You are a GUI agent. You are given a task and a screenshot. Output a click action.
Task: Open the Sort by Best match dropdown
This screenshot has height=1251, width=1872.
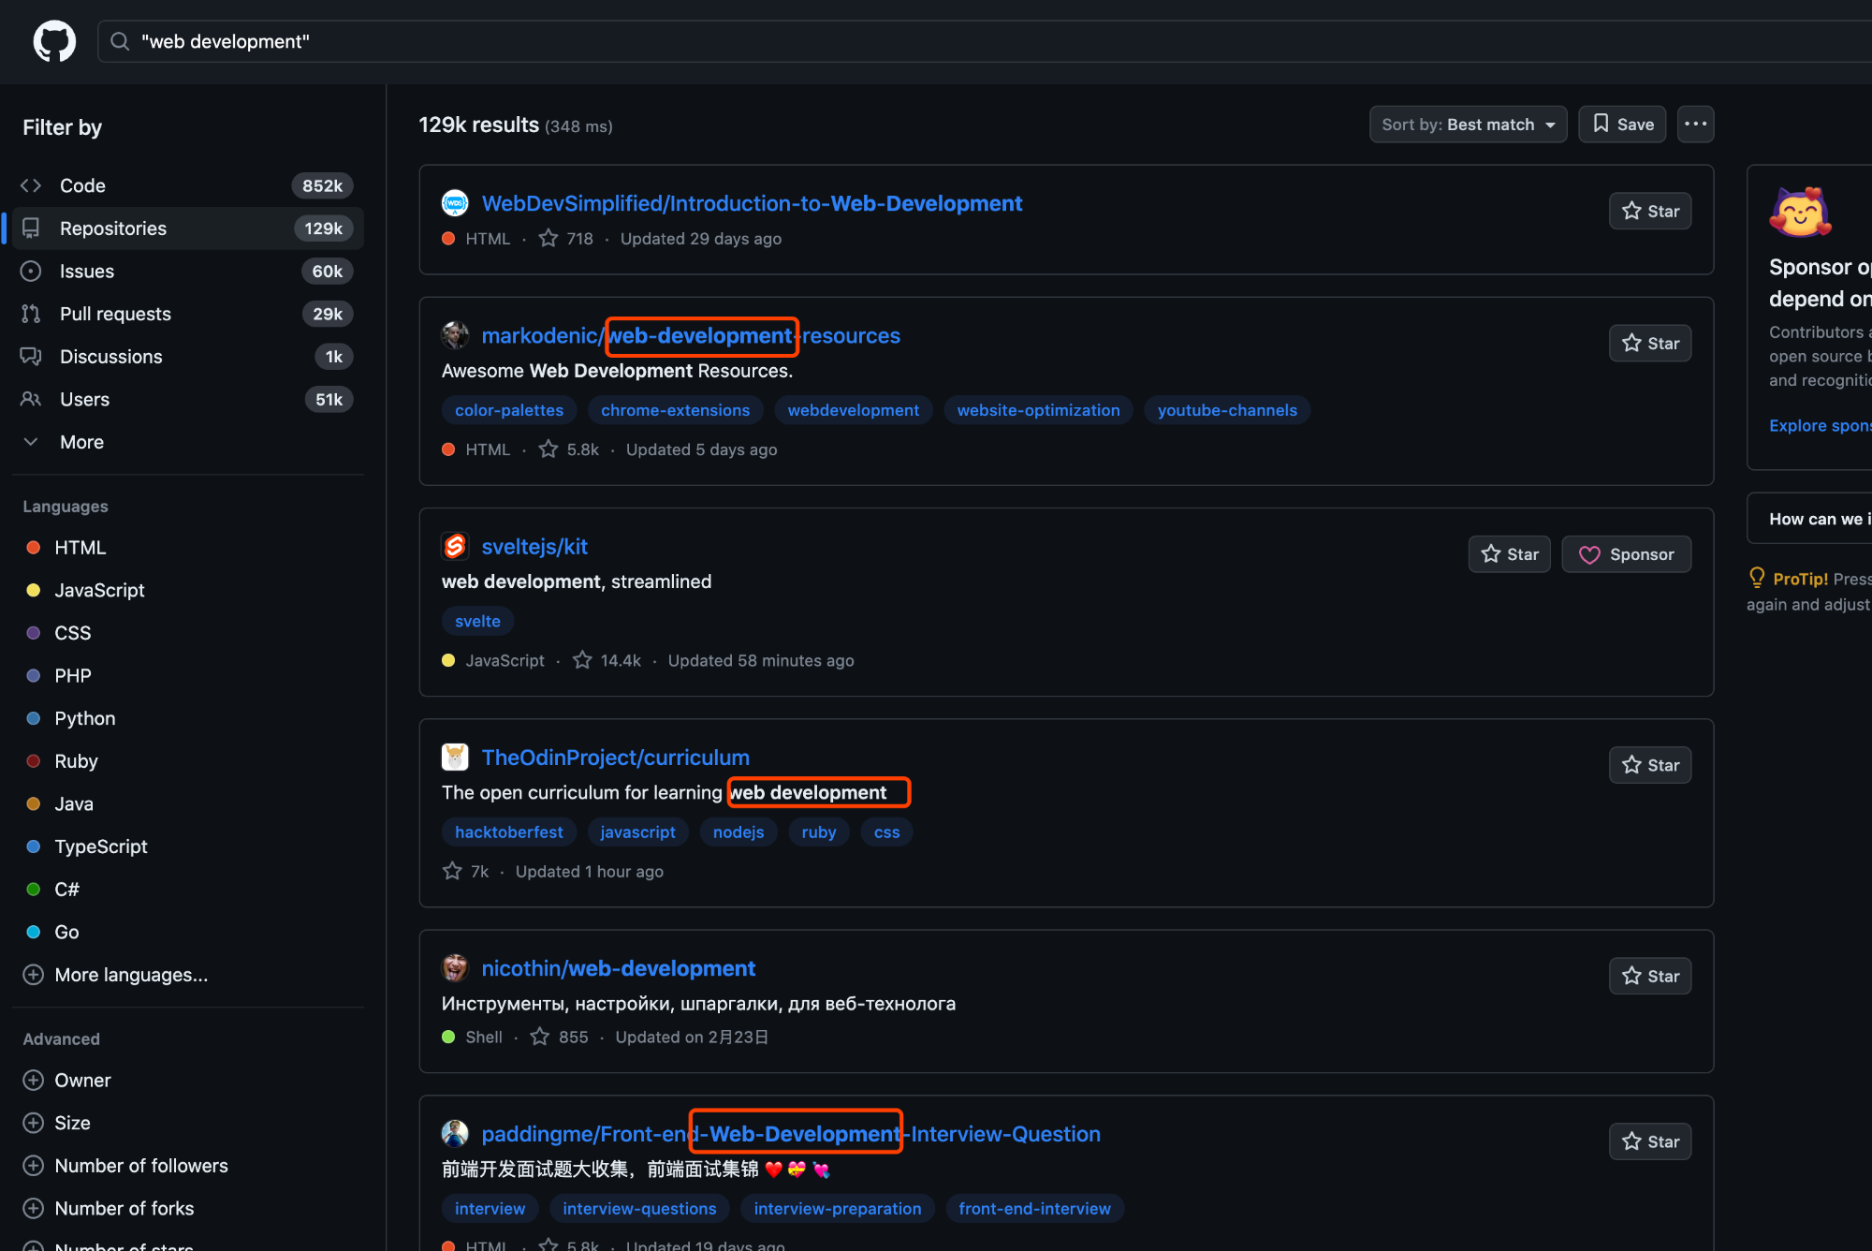pos(1468,125)
